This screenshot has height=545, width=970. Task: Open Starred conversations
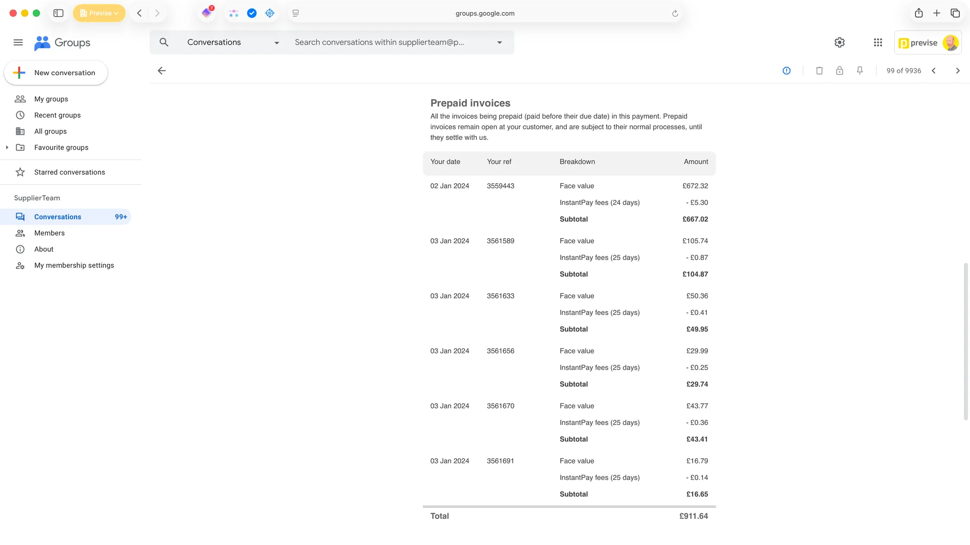pyautogui.click(x=70, y=172)
